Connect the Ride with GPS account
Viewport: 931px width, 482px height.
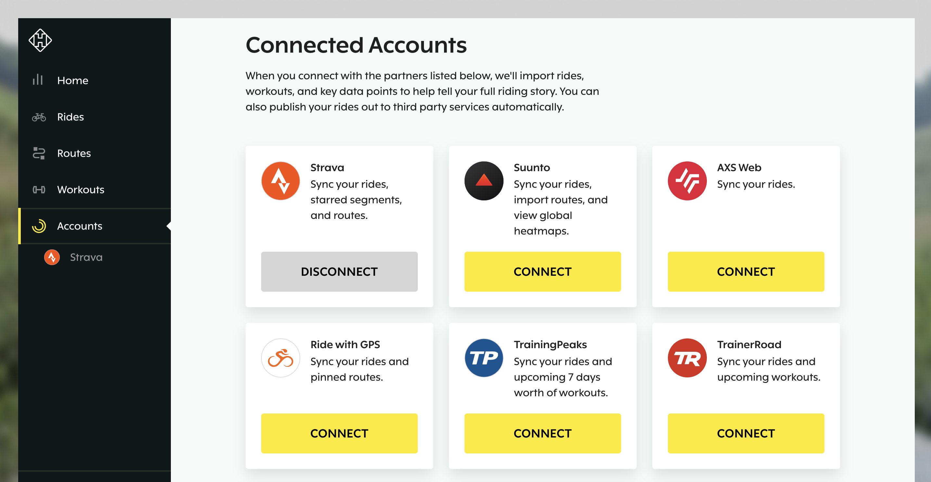[x=339, y=433]
